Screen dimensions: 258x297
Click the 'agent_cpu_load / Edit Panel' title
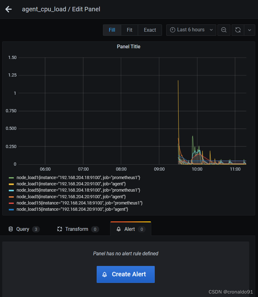coord(61,9)
